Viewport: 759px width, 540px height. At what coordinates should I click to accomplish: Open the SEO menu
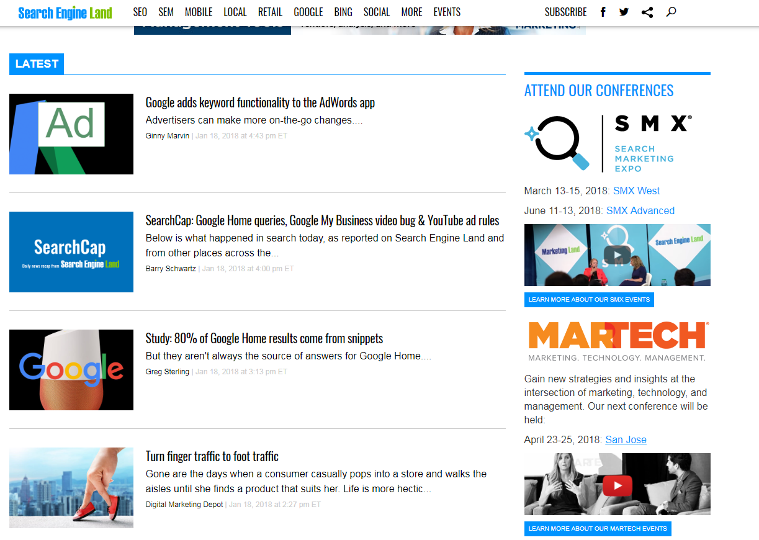140,12
